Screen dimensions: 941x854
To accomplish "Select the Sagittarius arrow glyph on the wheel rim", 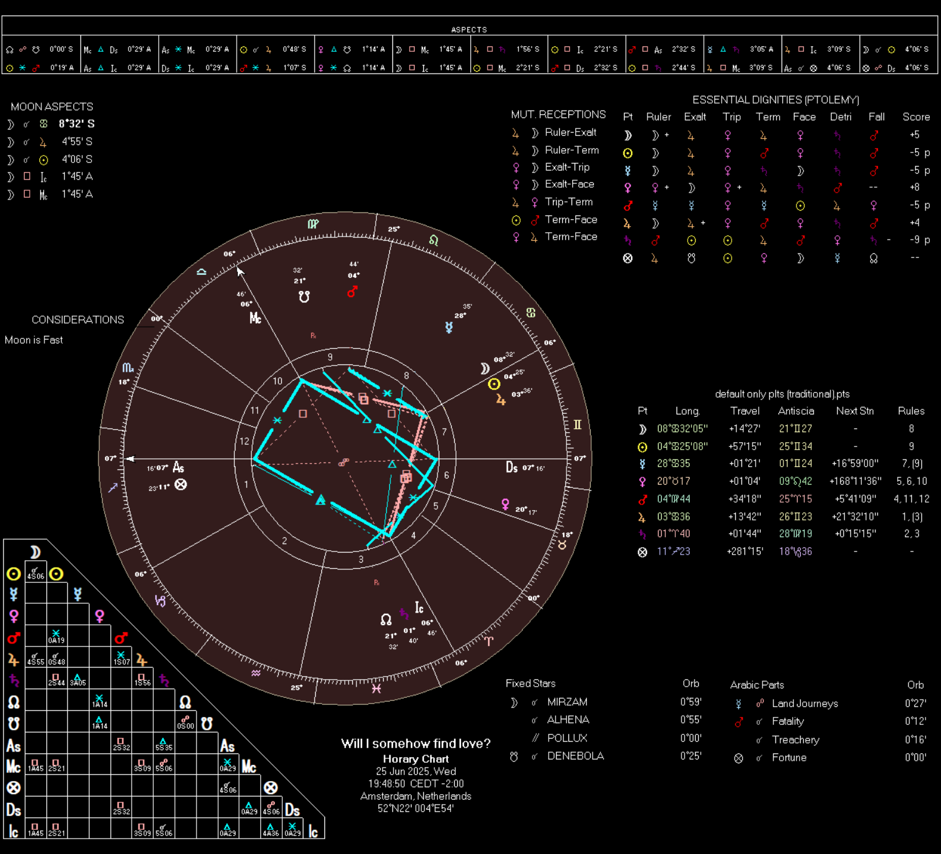I will (112, 488).
